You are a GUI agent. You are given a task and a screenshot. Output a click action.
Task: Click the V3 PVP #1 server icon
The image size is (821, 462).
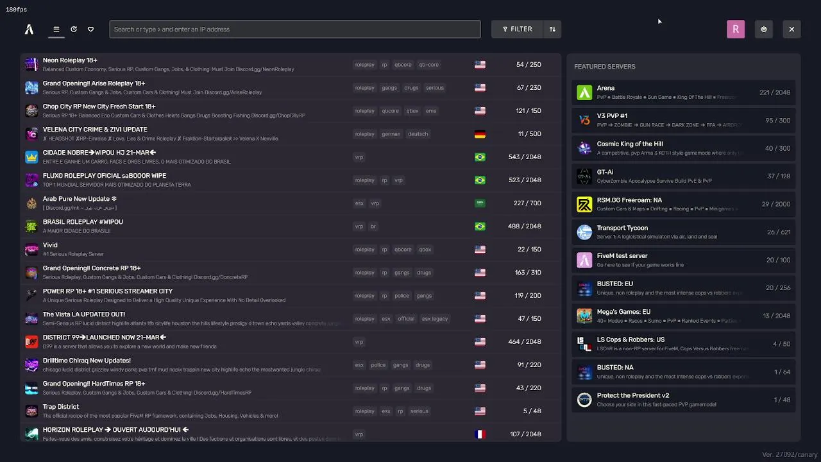coord(584,120)
